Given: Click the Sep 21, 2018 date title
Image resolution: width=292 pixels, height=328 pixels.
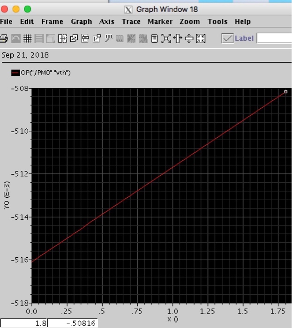Looking at the screenshot, I should pyautogui.click(x=25, y=55).
